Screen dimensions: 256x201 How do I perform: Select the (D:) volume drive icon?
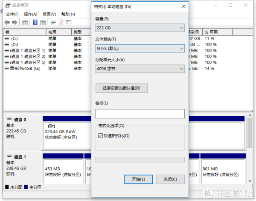(7, 45)
